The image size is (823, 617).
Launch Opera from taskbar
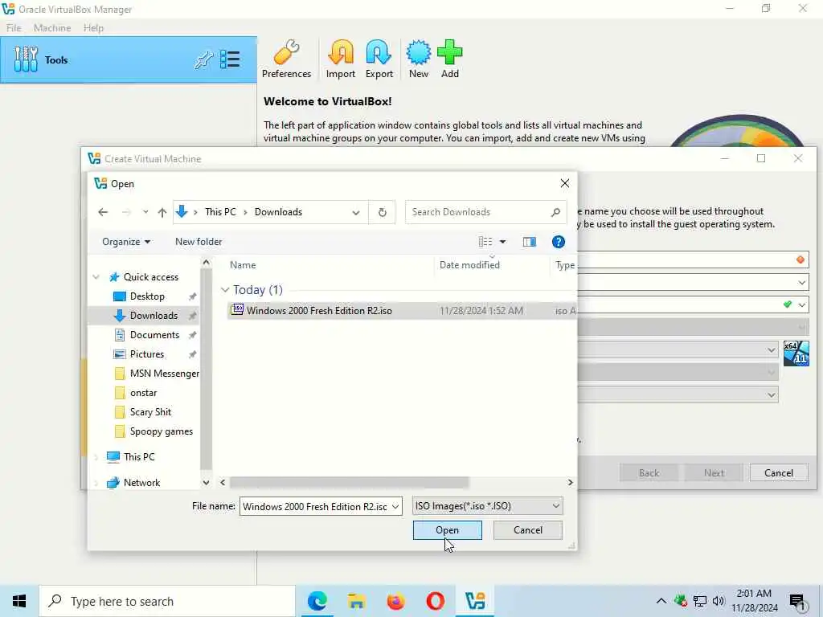435,601
